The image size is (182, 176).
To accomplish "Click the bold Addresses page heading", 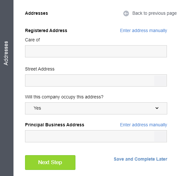I will tap(37, 13).
